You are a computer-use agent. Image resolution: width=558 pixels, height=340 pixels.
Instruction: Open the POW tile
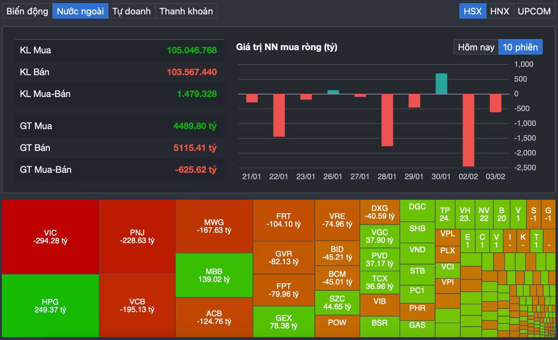[337, 327]
